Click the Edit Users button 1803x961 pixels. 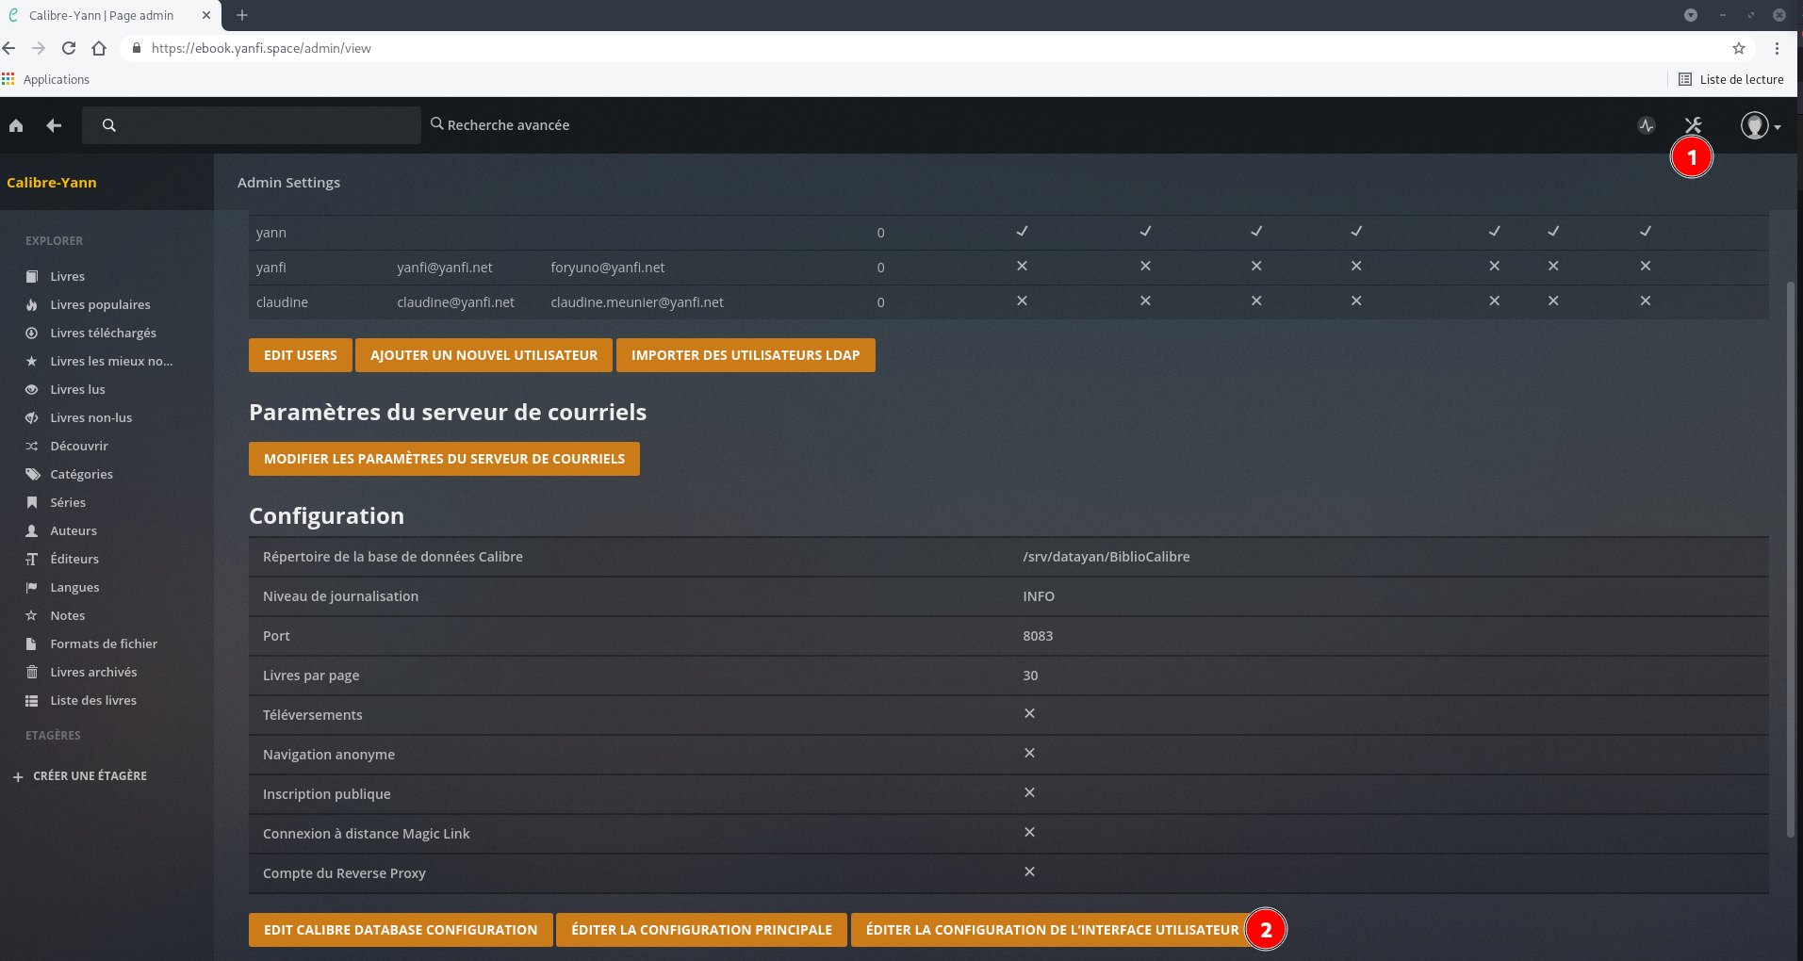300,355
